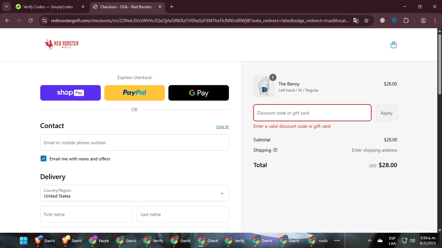Expand the Country/Region dropdown

(134, 193)
